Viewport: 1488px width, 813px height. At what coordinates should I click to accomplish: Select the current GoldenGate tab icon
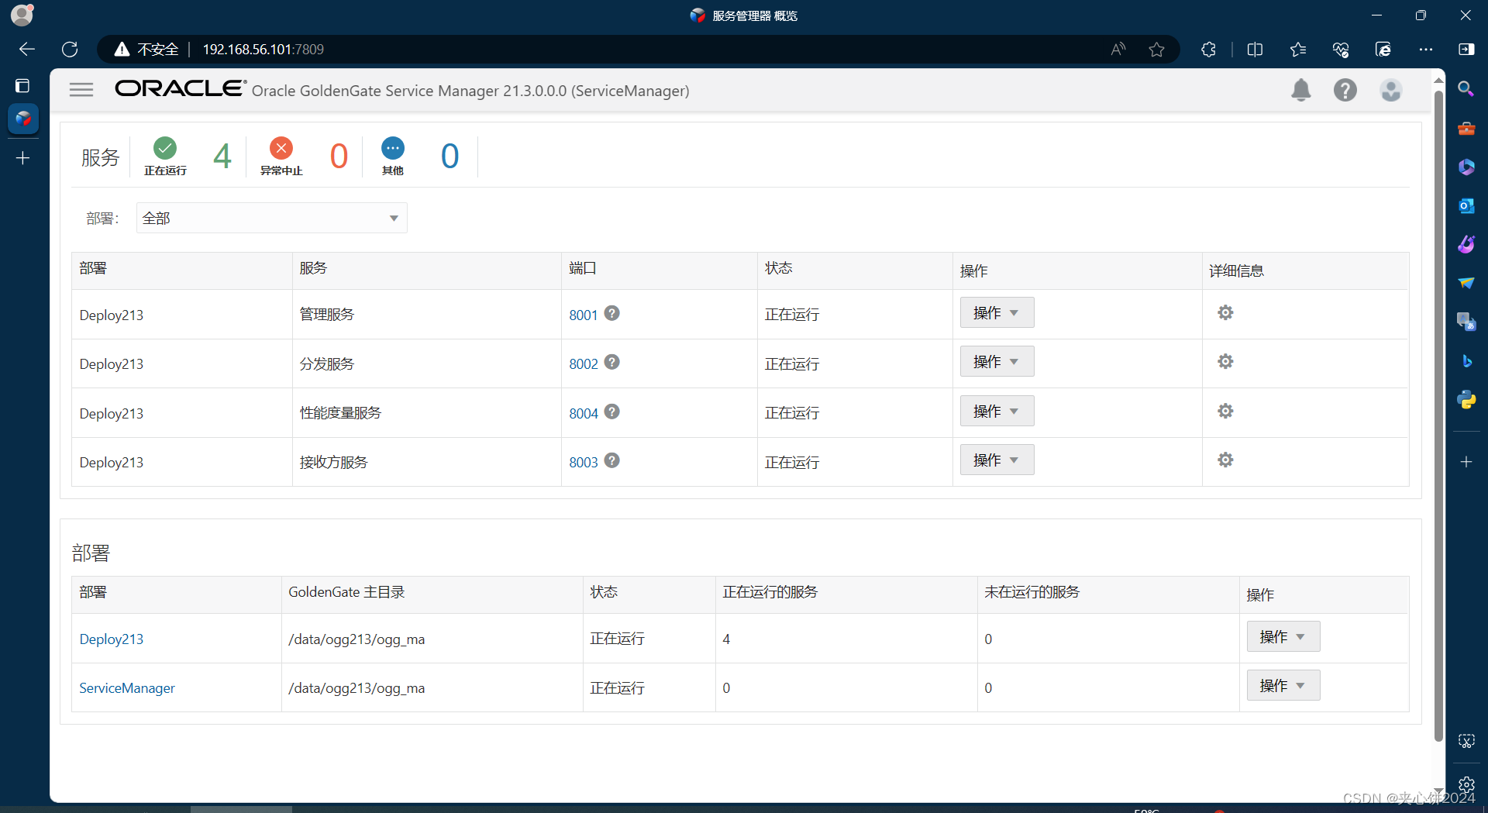pyautogui.click(x=23, y=119)
